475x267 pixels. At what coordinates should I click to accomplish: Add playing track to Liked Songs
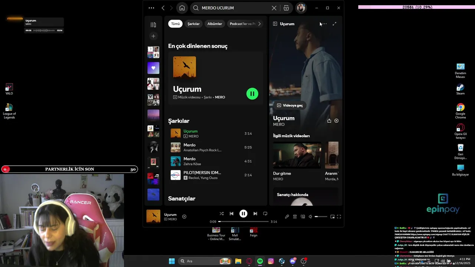pyautogui.click(x=184, y=217)
